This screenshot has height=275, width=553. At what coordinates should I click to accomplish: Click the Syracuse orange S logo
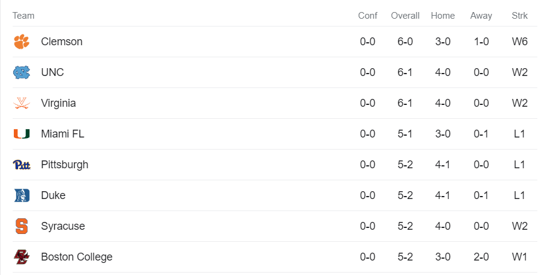(x=21, y=226)
